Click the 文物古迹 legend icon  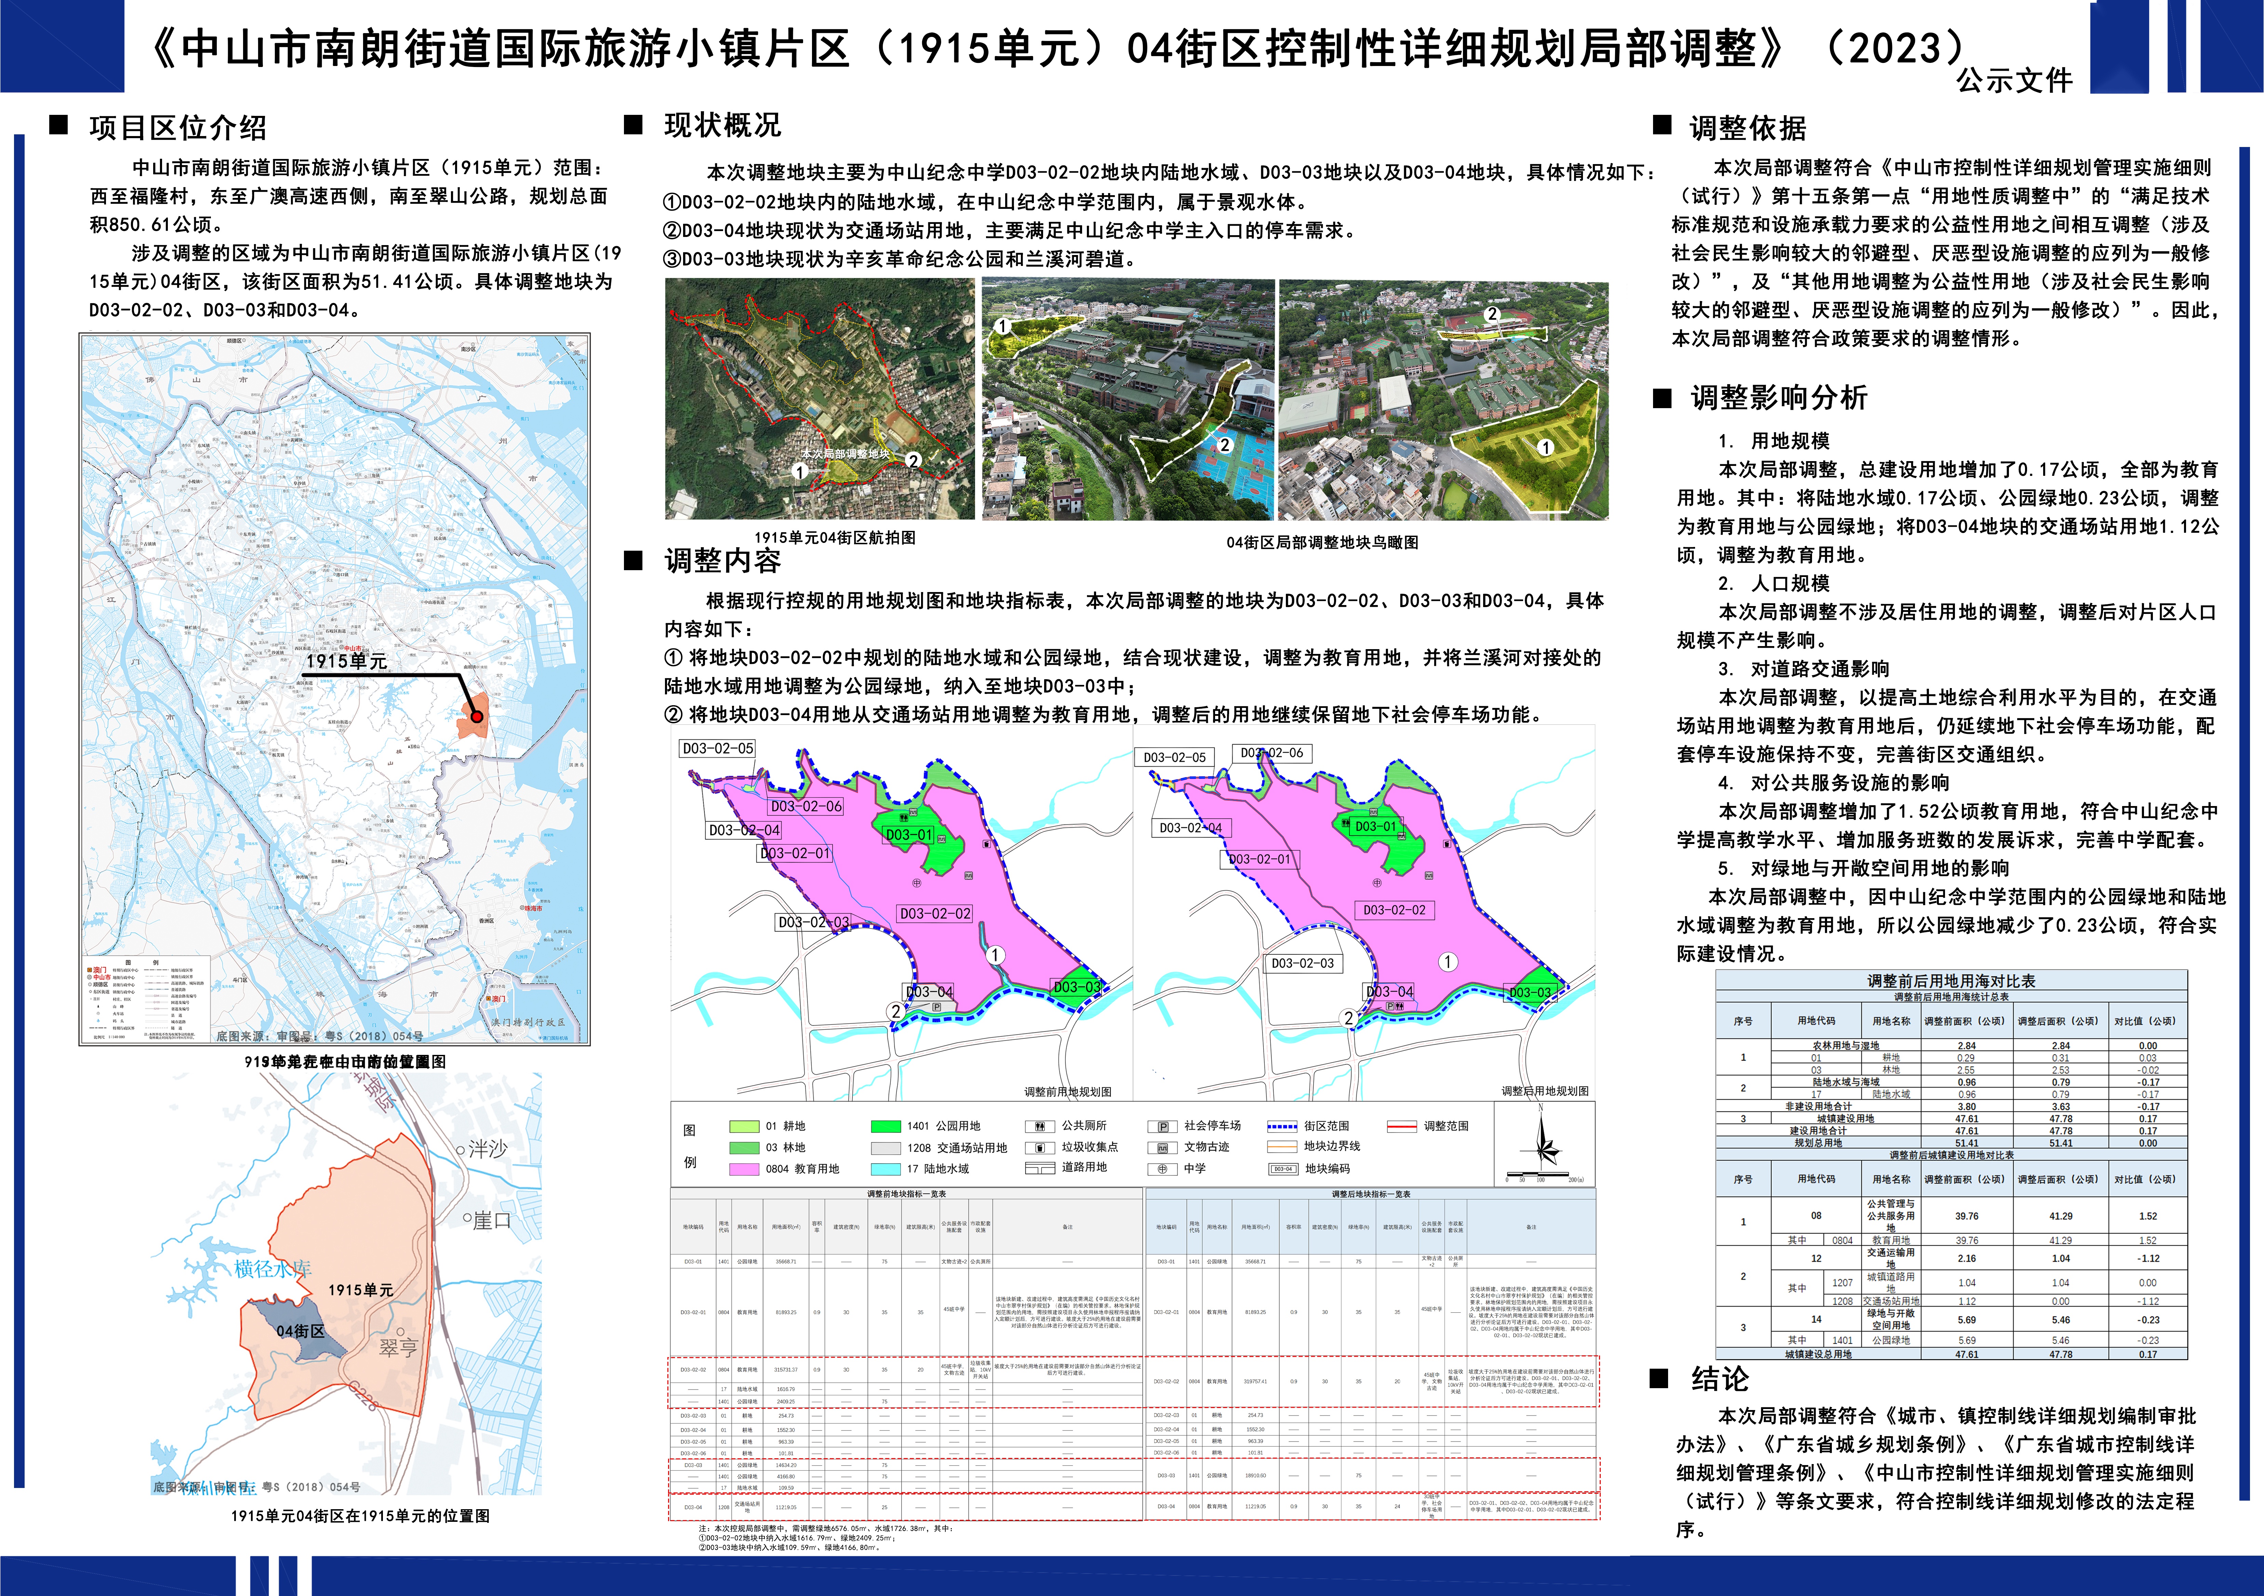click(1162, 1148)
